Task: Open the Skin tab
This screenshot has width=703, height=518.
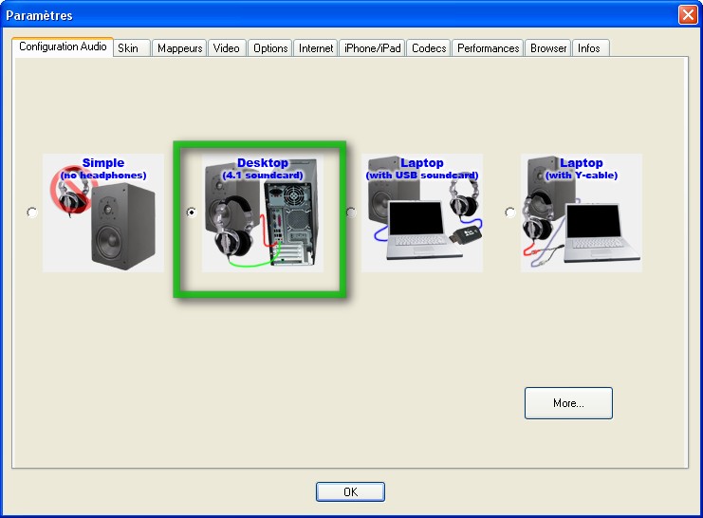Action: coord(128,48)
